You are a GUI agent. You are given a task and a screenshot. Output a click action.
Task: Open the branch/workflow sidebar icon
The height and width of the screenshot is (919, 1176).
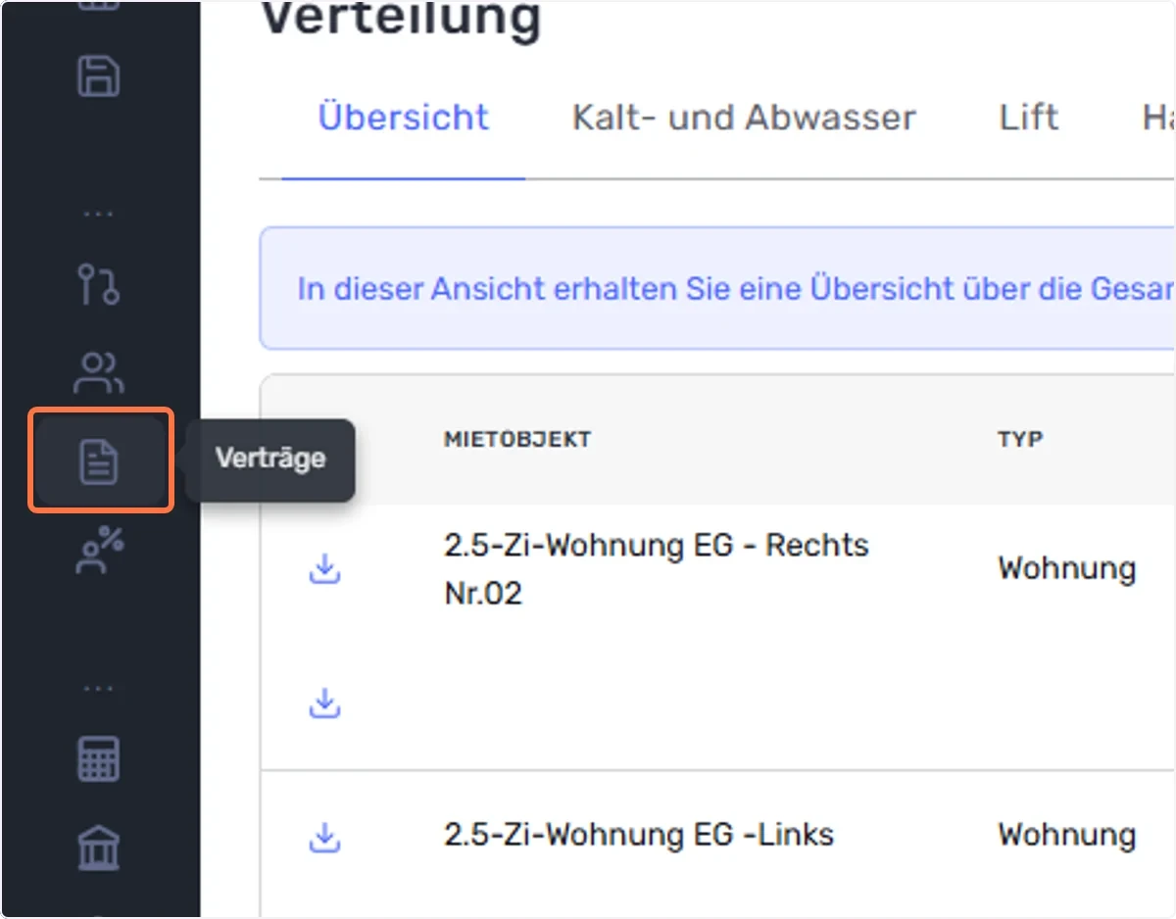pos(98,284)
